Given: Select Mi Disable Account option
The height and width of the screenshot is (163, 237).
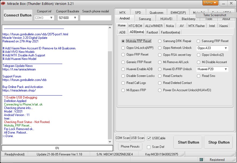Looking at the screenshot, I should (198, 62).
